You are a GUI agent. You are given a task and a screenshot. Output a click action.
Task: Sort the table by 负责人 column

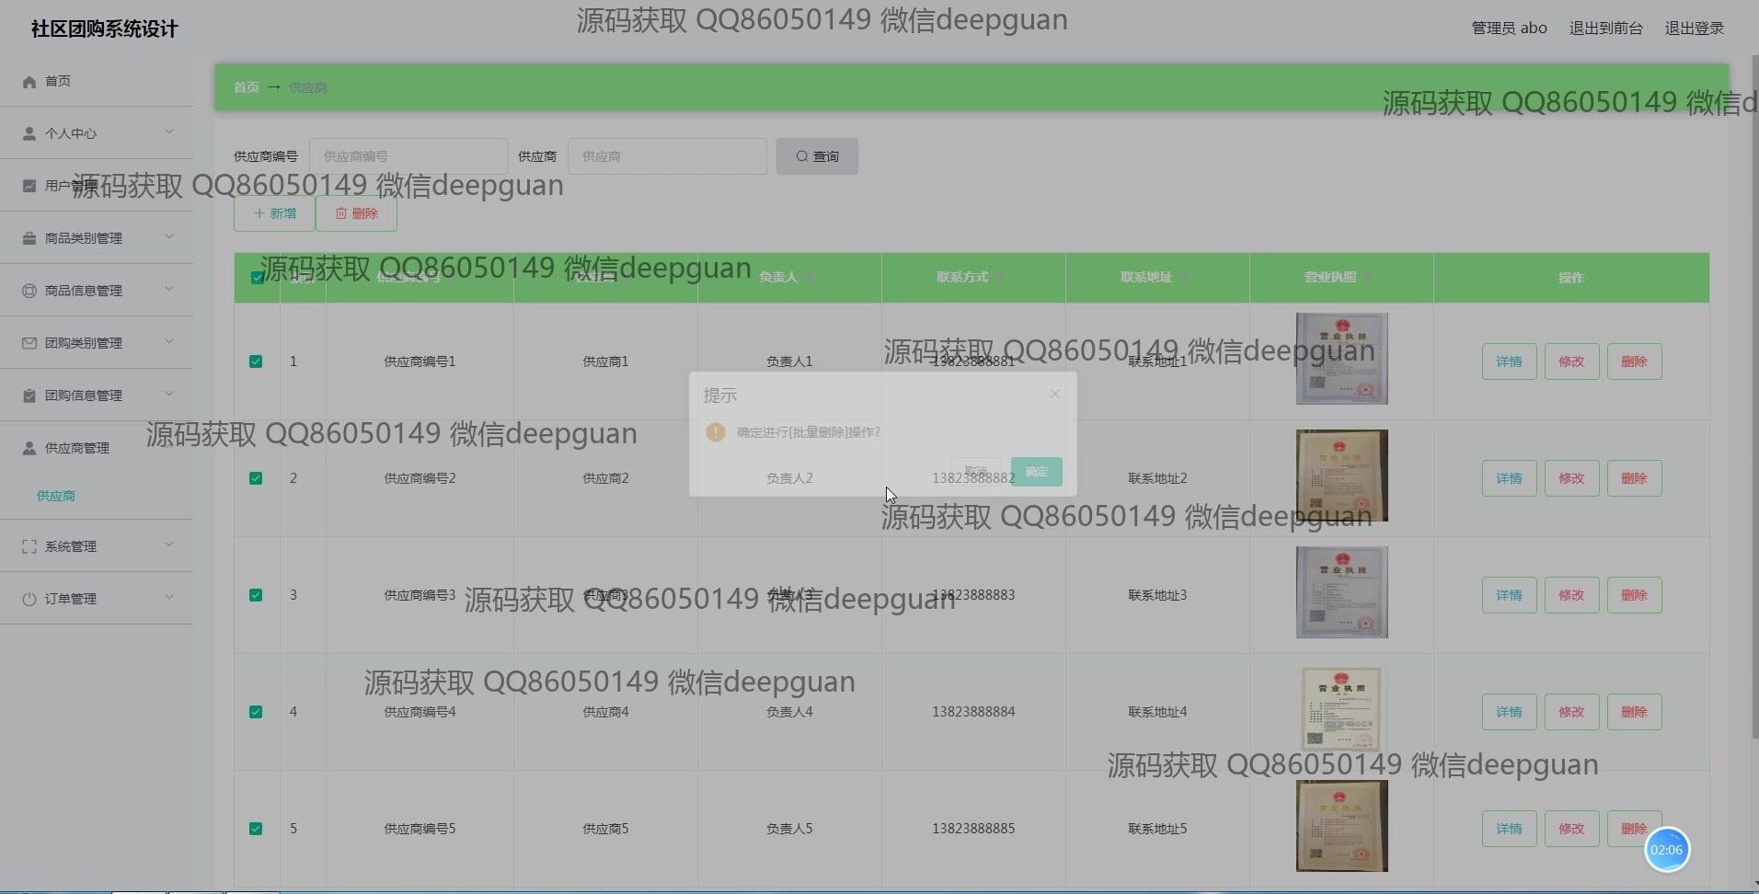pos(809,278)
